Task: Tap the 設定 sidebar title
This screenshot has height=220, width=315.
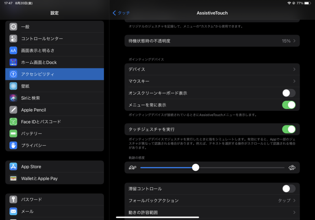Action: (x=54, y=13)
